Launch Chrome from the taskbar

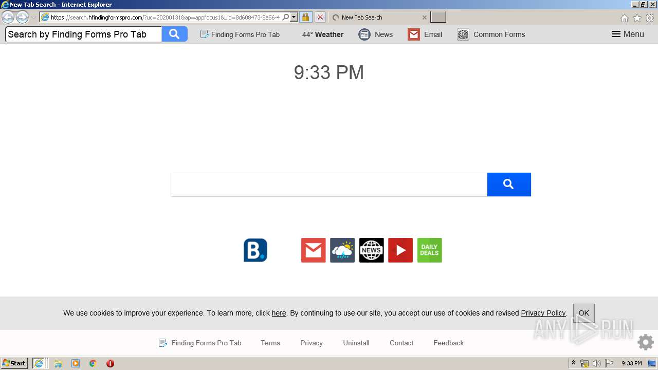[93, 363]
